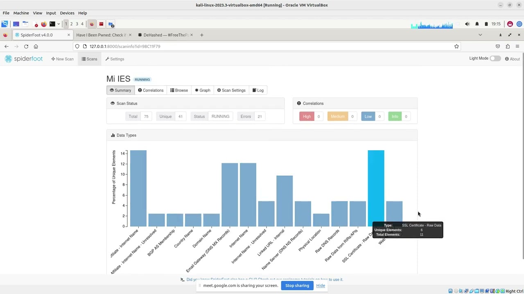Click the Stop sharing button
The image size is (524, 294).
[297, 285]
